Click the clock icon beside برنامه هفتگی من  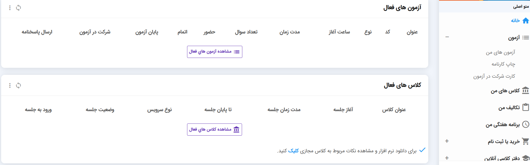pyautogui.click(x=525, y=124)
